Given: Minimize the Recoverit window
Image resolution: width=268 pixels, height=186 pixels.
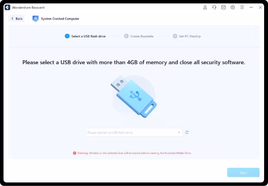Looking at the screenshot, I should click(251, 7).
